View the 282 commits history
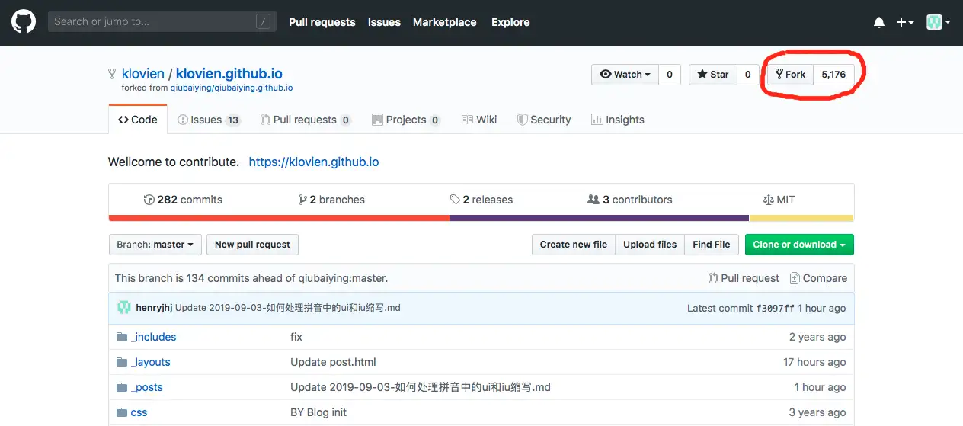 (183, 200)
